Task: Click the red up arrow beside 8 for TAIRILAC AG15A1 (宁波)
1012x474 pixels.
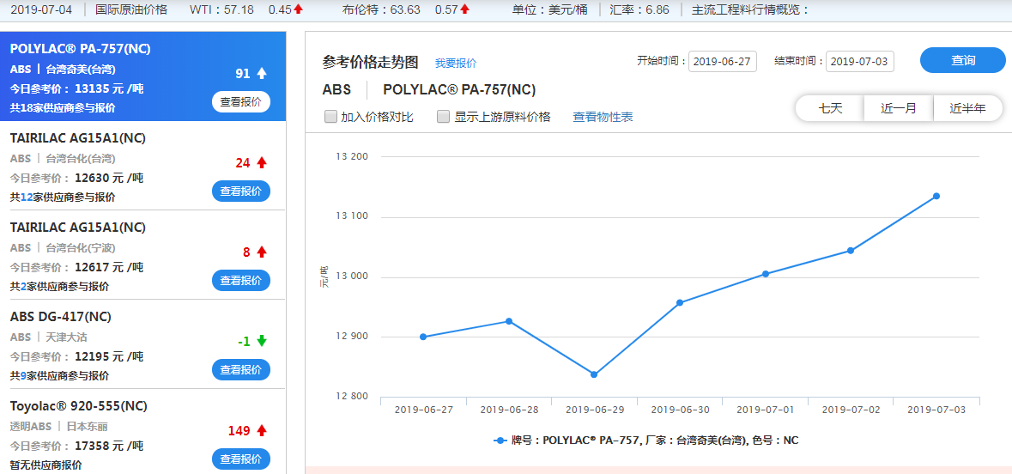Action: 262,252
